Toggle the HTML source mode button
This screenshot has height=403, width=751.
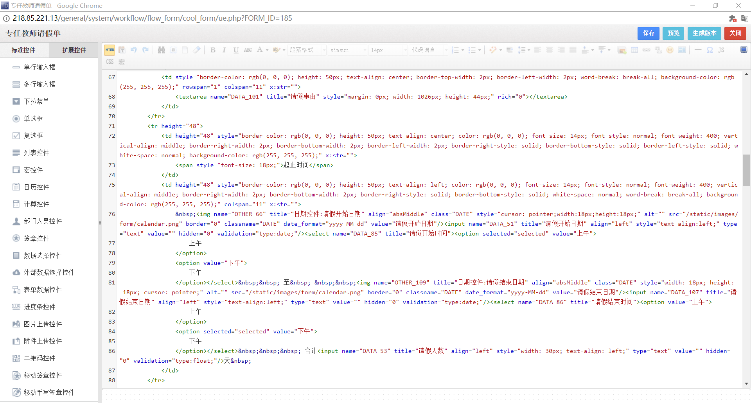[110, 50]
